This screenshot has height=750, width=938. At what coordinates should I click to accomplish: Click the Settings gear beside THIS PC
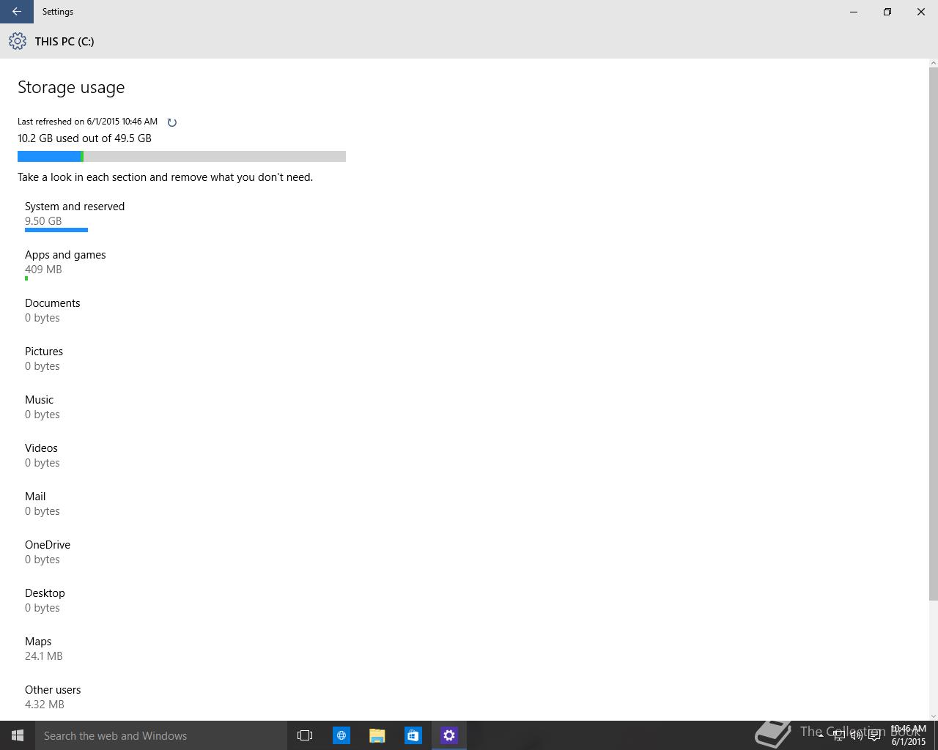[x=18, y=41]
